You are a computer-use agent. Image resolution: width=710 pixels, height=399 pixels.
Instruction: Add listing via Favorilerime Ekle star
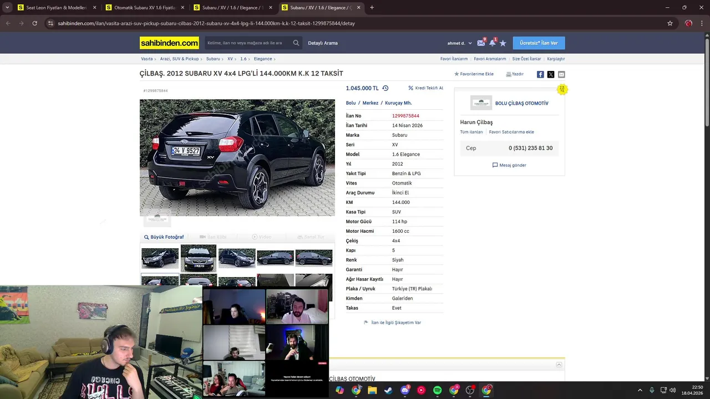click(x=474, y=74)
